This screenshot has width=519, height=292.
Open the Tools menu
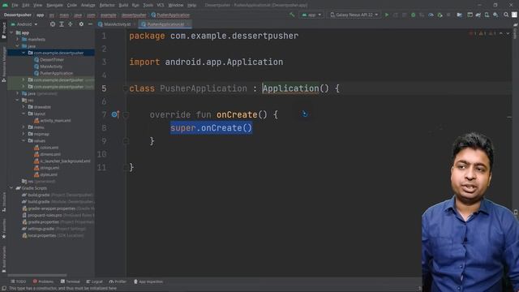coord(148,5)
